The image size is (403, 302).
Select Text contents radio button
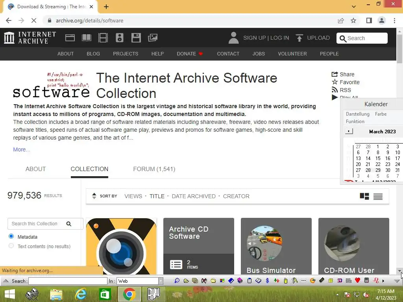[11, 246]
